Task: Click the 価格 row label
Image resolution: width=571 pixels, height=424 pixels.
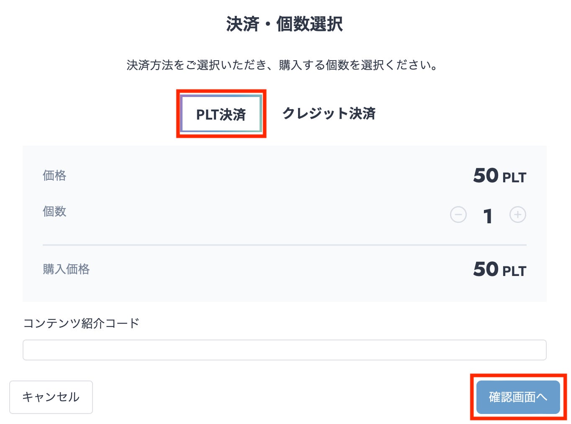Action: [x=54, y=175]
